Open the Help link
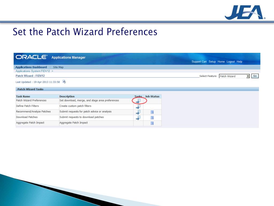The height and width of the screenshot is (206, 274). [239, 62]
